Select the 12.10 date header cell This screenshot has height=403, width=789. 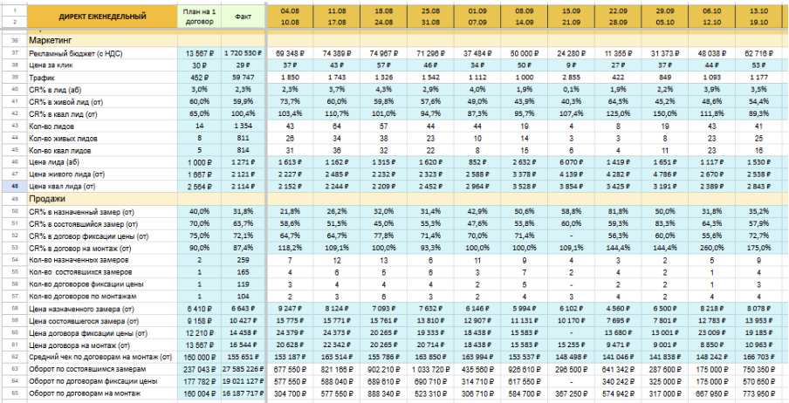click(x=711, y=22)
